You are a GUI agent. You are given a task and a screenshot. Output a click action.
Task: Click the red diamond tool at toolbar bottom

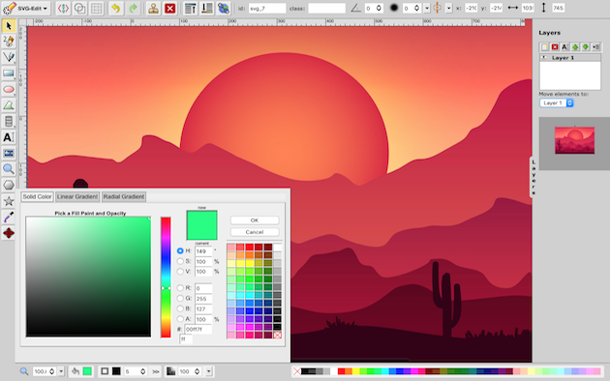(x=9, y=233)
